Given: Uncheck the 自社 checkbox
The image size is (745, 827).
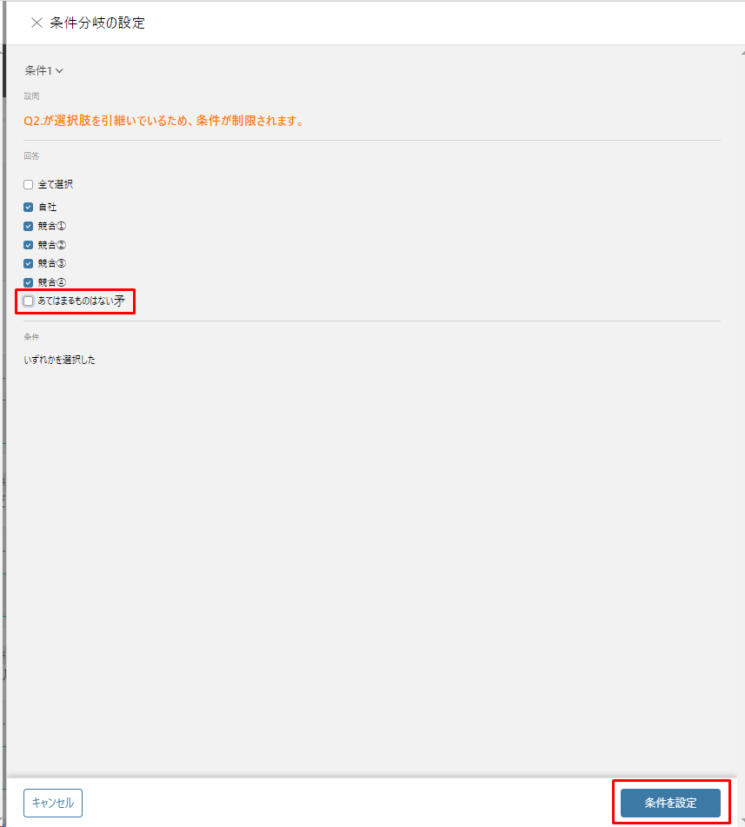Looking at the screenshot, I should click(29, 208).
